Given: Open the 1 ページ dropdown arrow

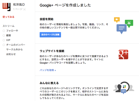Looking at the screenshot, I should click(x=24, y=9).
